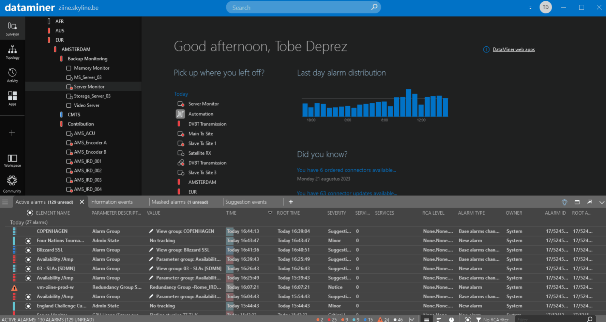This screenshot has height=322, width=606.
Task: Open '6 ordered connectors available' link
Action: (x=346, y=170)
